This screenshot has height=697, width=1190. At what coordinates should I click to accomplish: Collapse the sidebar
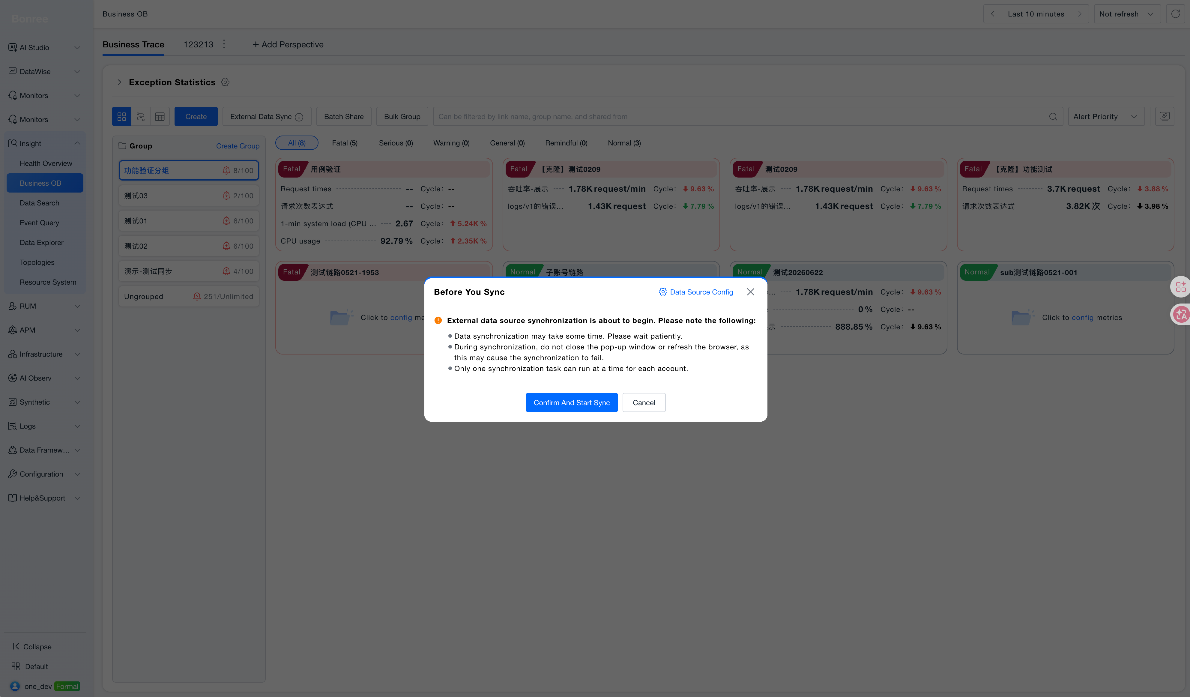31,647
